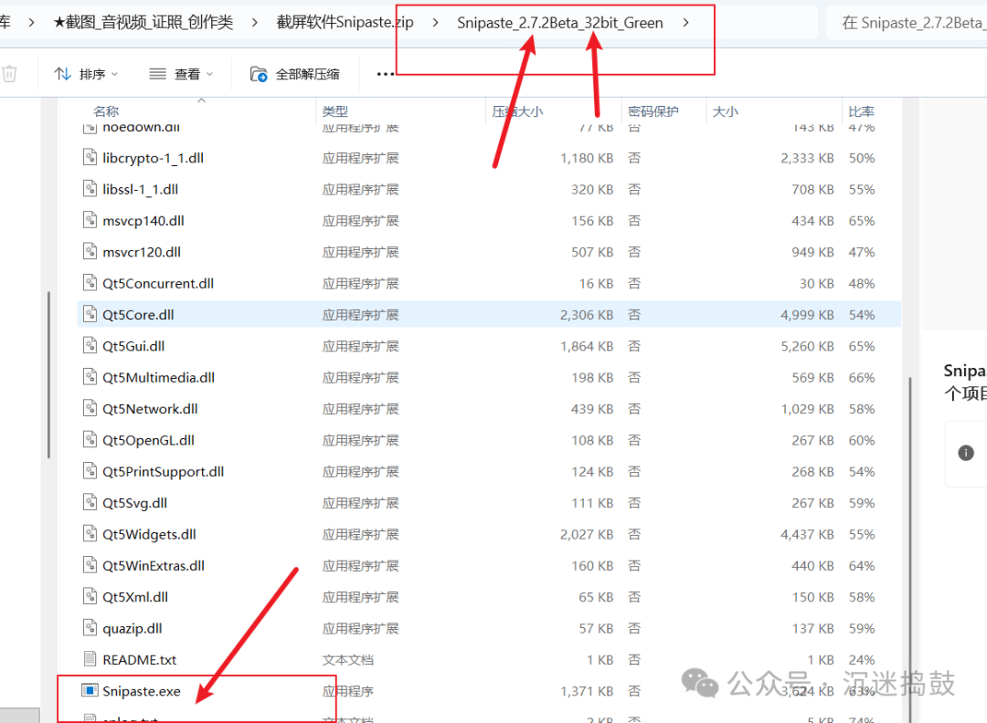Click the libcrypto-1_1.dll file icon
This screenshot has height=723, width=987.
coord(90,158)
